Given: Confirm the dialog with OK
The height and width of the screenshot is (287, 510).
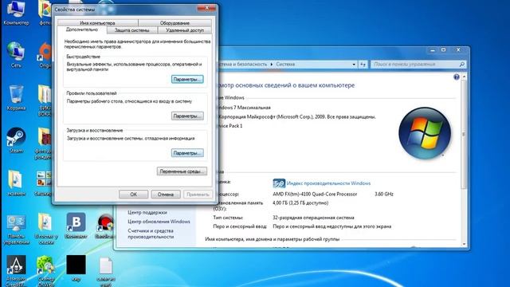Looking at the screenshot, I should [x=133, y=195].
